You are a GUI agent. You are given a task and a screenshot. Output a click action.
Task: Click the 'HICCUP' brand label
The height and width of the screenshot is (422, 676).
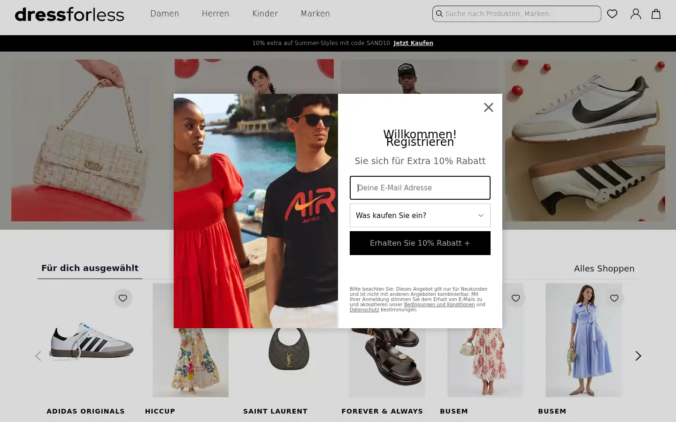point(160,411)
